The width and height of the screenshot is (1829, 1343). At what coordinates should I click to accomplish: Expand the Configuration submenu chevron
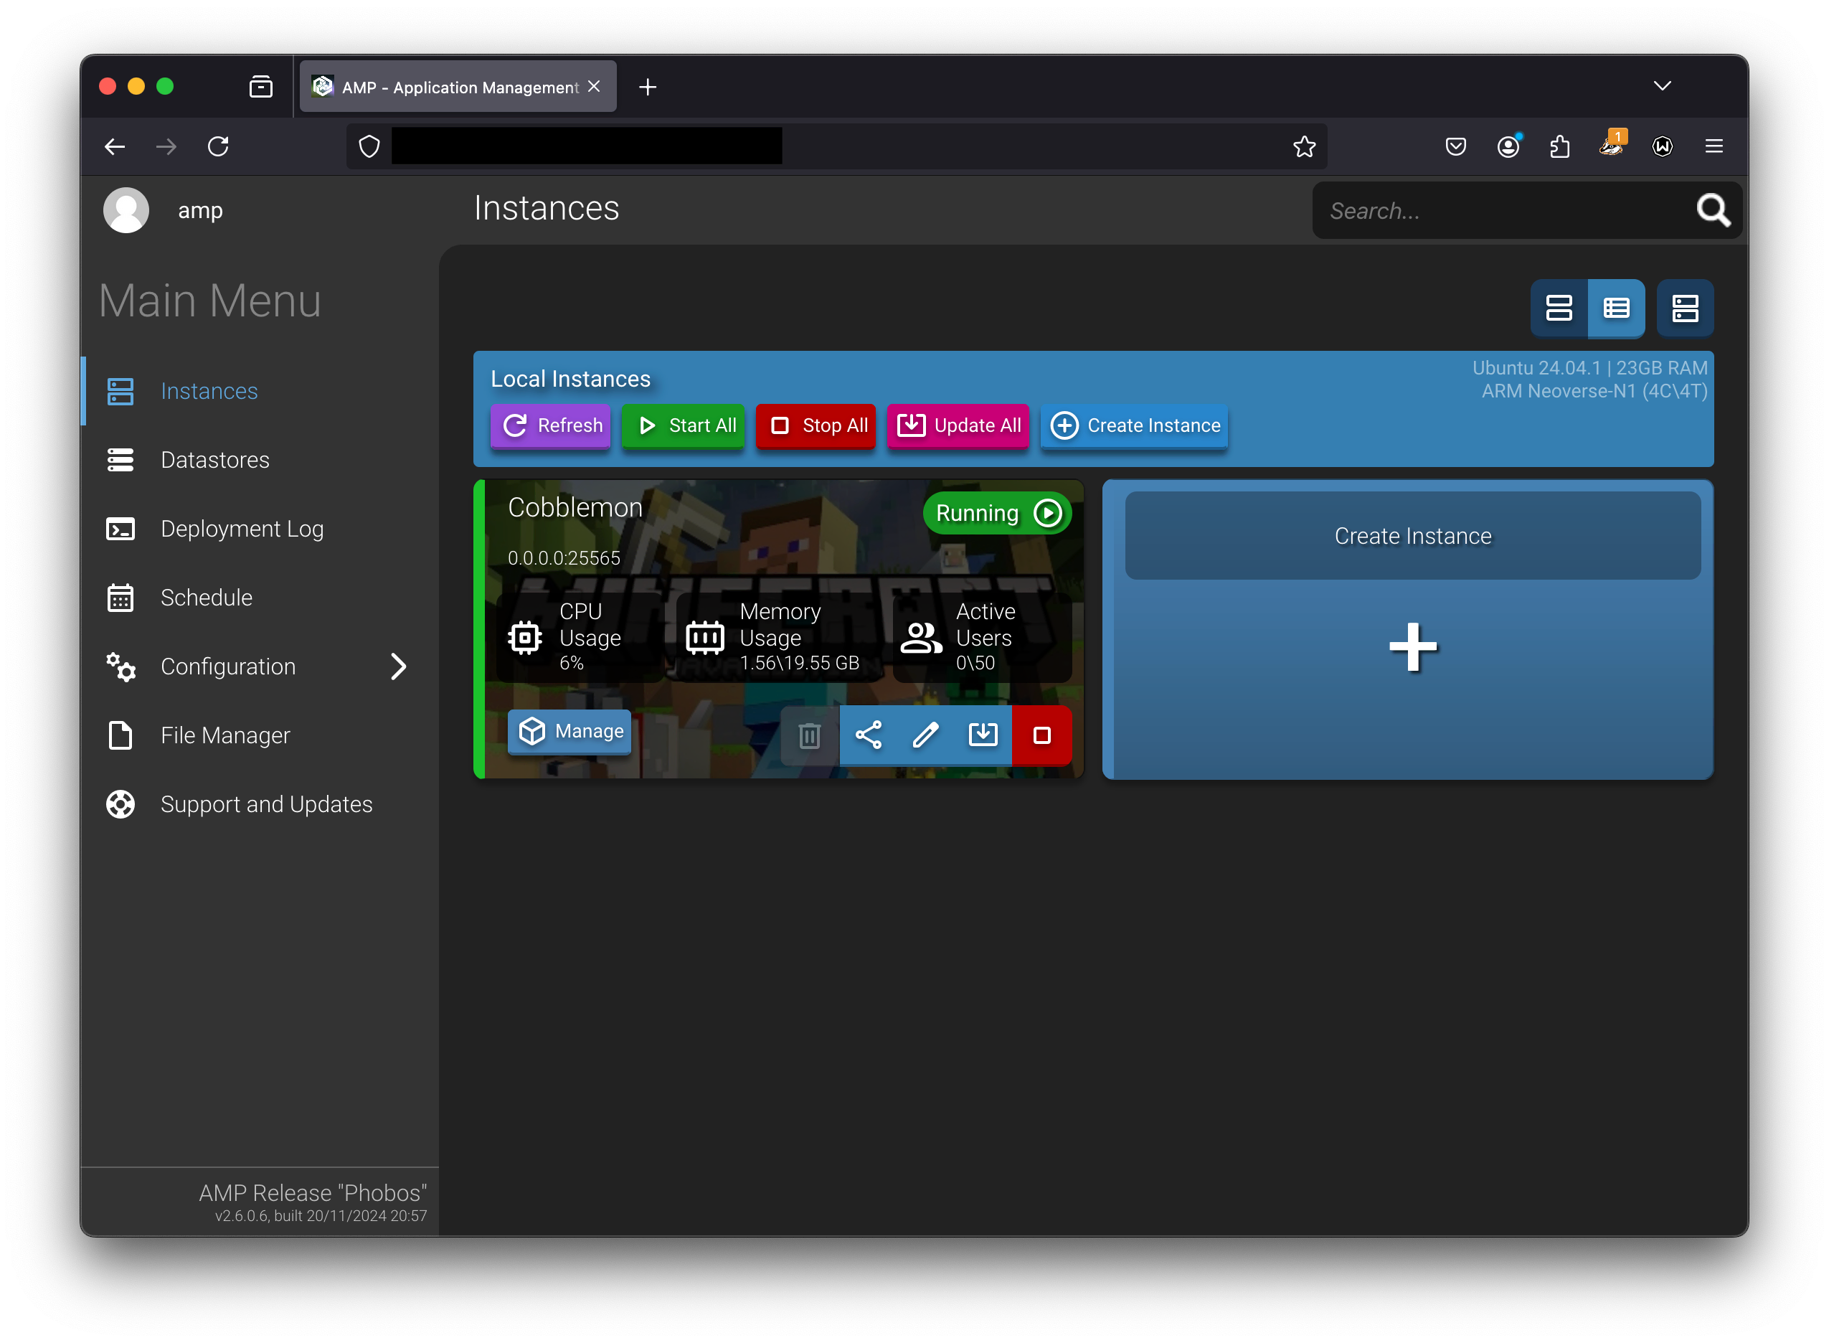[398, 666]
